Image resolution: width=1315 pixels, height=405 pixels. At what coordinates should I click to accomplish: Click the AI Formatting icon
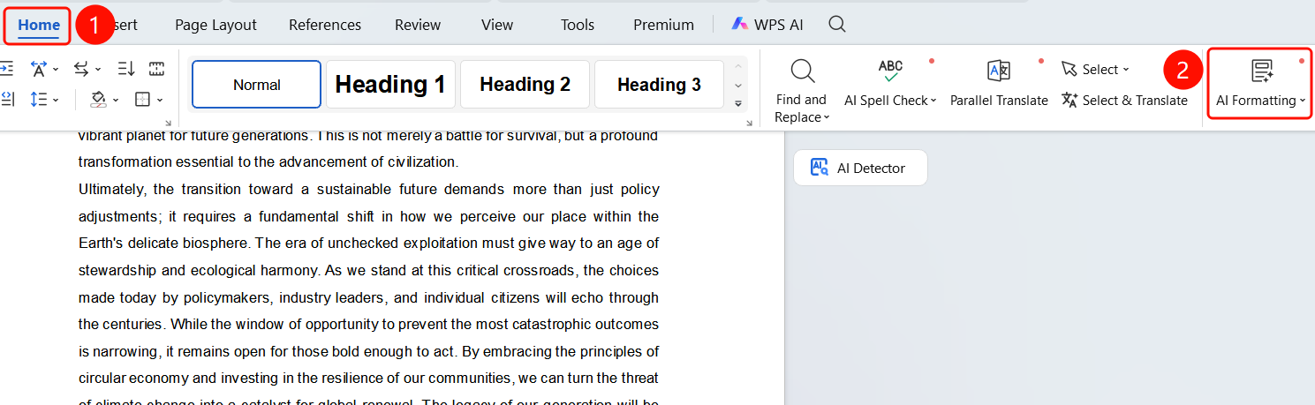point(1262,71)
